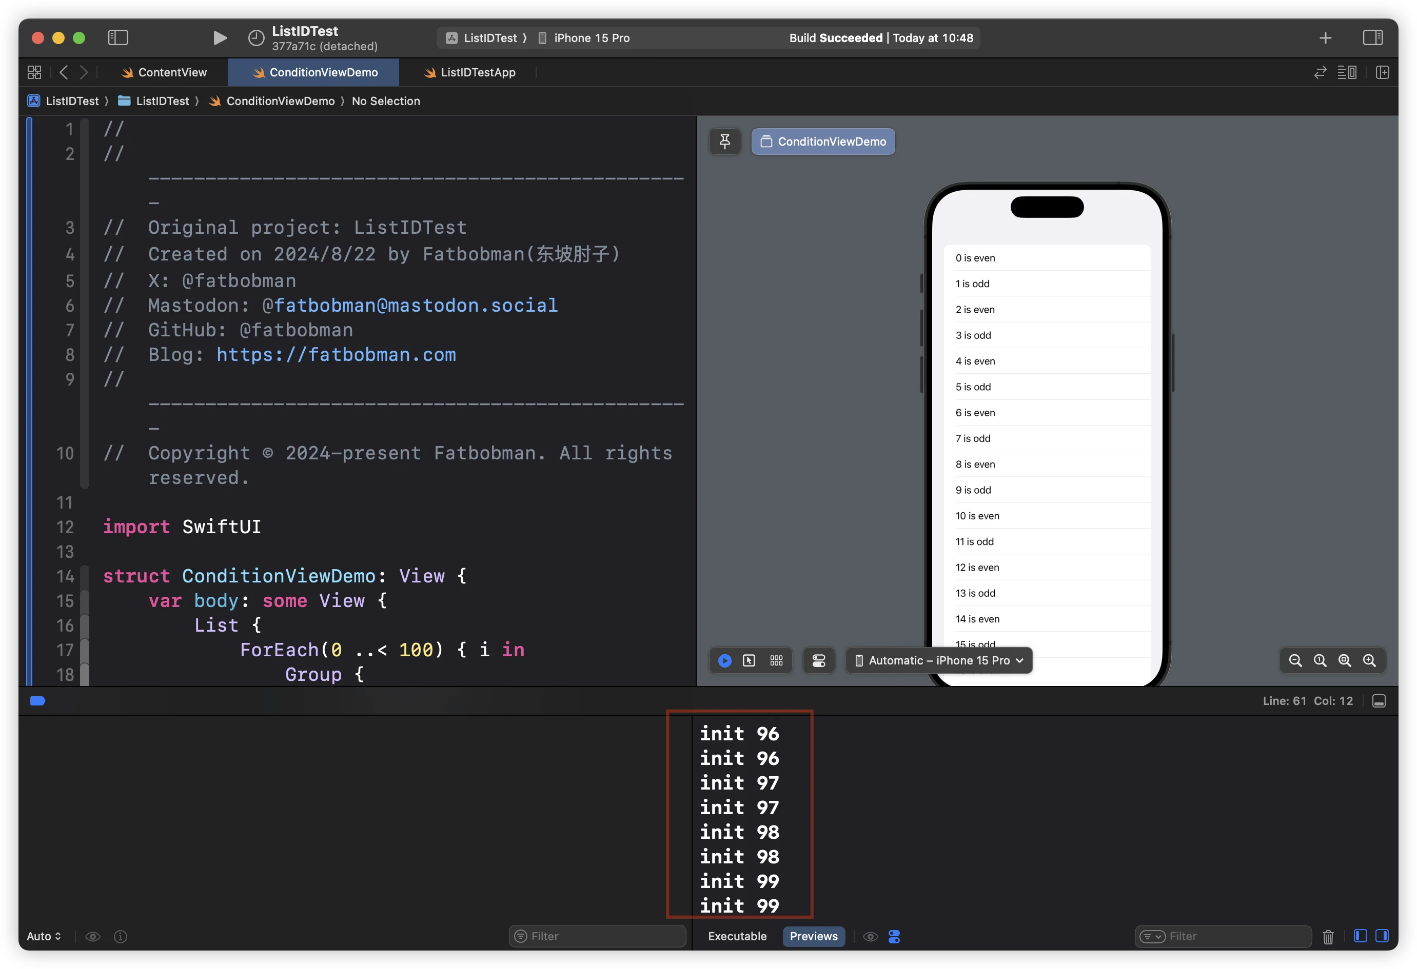
Task: Open the ContentView tab
Action: [x=165, y=72]
